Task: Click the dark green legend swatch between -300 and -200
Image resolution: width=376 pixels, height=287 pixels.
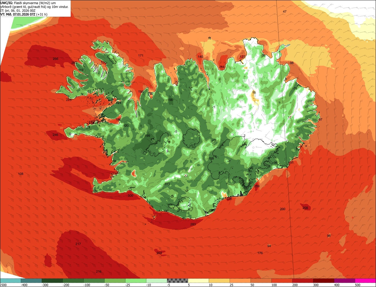Action: click(x=52, y=281)
